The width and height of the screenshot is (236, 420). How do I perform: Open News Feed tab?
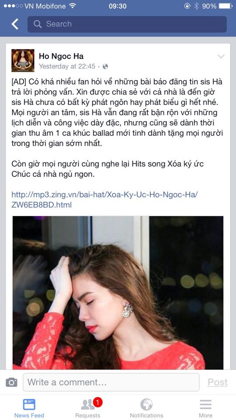click(29, 409)
